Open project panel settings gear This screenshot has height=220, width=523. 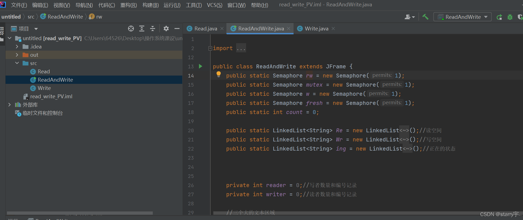coord(166,29)
